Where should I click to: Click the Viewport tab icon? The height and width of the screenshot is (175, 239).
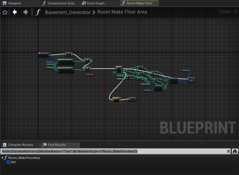(x=4, y=3)
